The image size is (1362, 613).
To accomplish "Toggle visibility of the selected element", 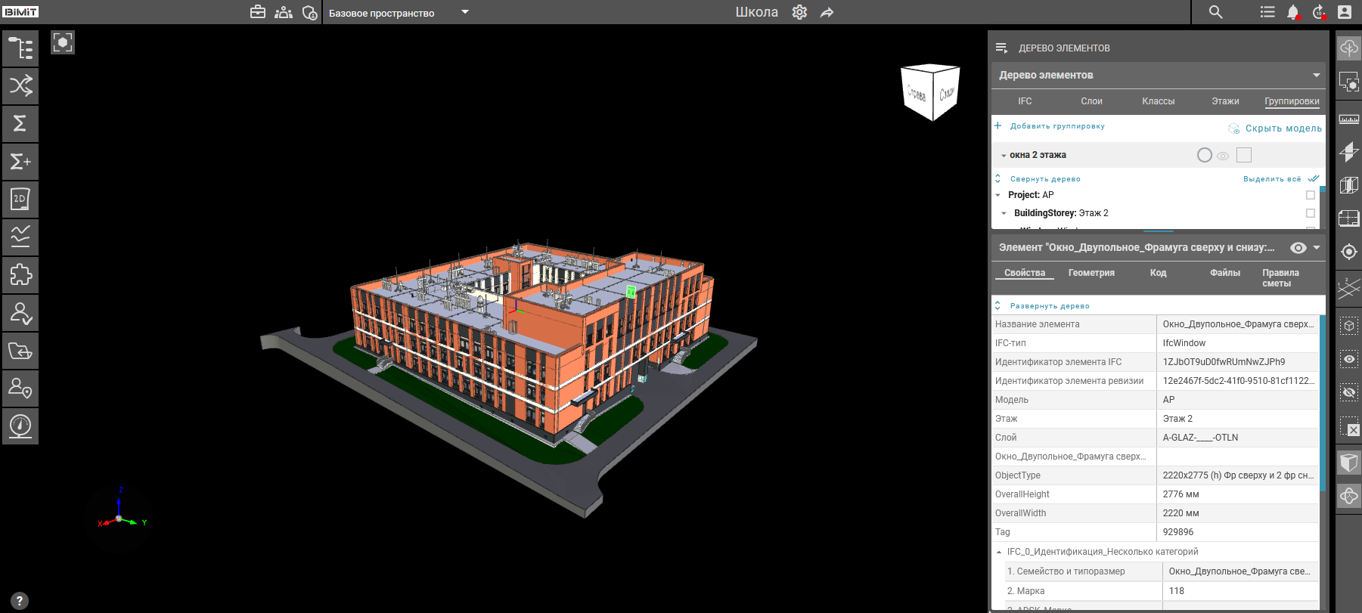I will click(1298, 248).
